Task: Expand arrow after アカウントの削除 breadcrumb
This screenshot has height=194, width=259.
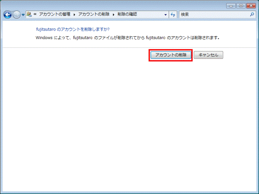Action: pyautogui.click(x=114, y=14)
